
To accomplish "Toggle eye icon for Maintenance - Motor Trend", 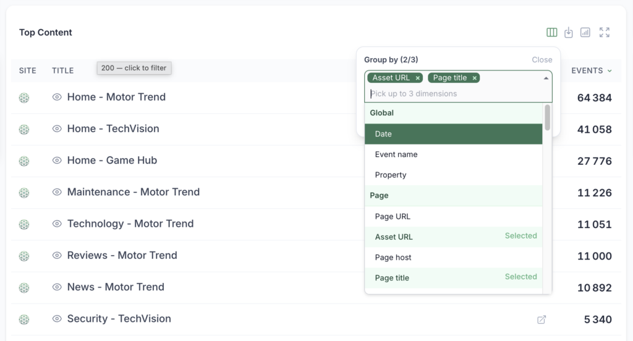I will click(57, 192).
